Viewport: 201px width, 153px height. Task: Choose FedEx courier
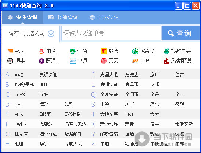point(21,124)
